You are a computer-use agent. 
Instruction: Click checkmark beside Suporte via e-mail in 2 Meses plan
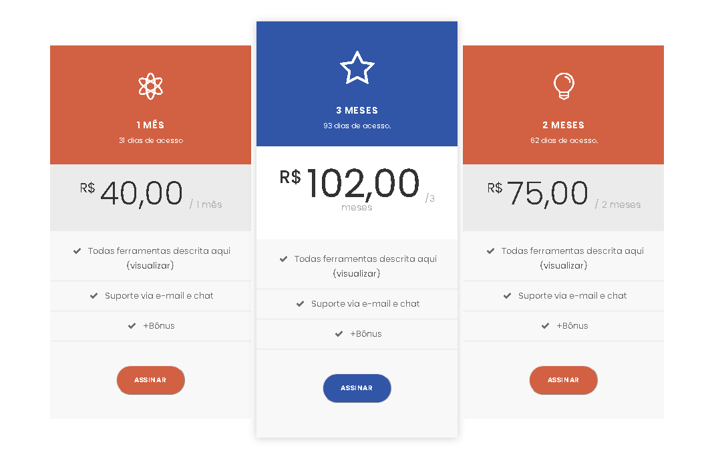[x=507, y=296]
